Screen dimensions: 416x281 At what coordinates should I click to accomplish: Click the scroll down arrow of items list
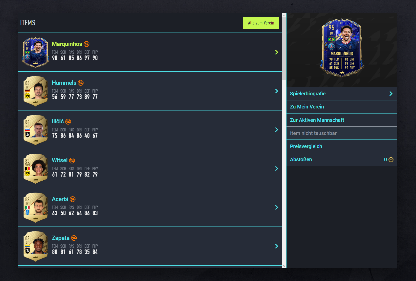pyautogui.click(x=284, y=266)
